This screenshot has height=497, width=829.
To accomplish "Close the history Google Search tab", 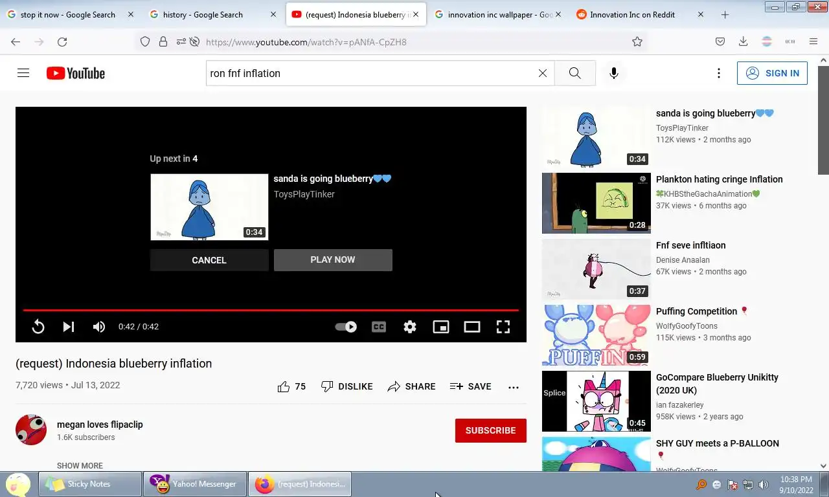I will (273, 14).
